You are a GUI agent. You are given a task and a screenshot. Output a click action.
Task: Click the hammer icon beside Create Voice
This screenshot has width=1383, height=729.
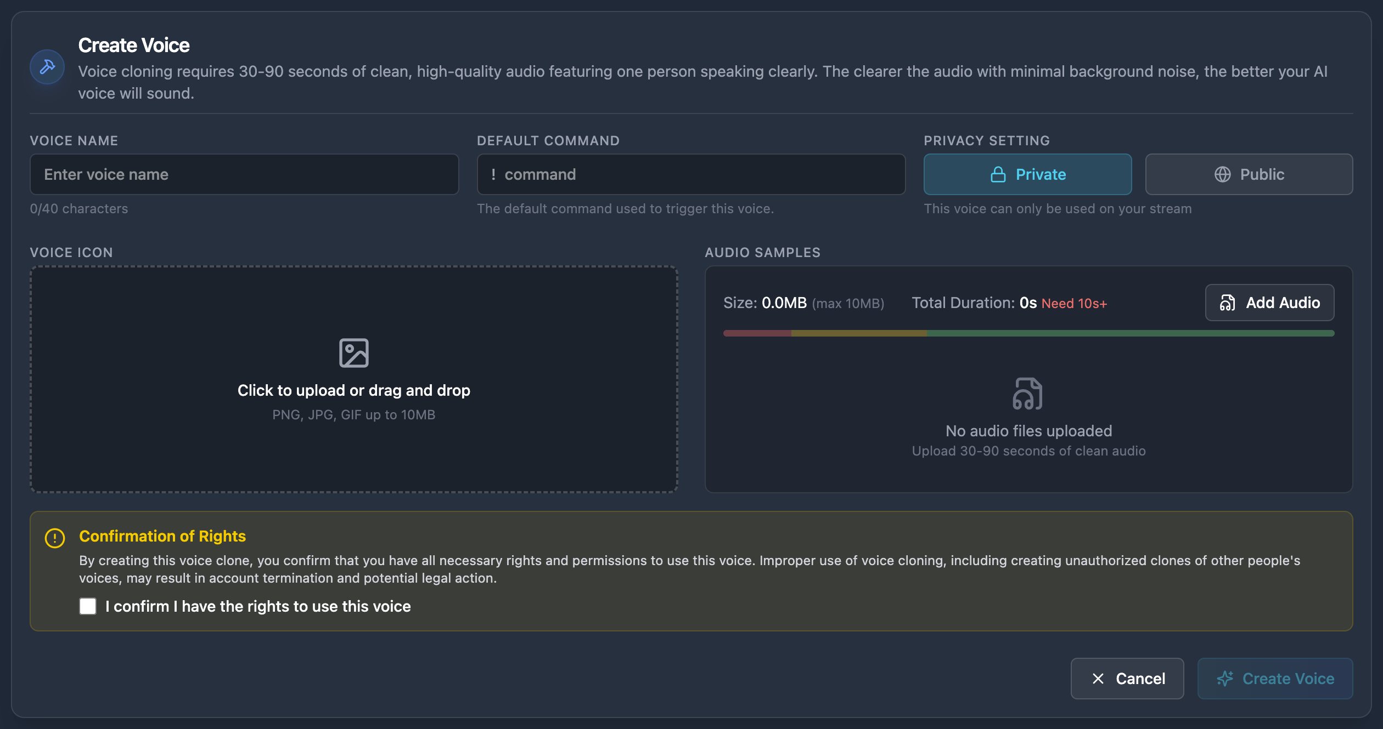[x=47, y=67]
